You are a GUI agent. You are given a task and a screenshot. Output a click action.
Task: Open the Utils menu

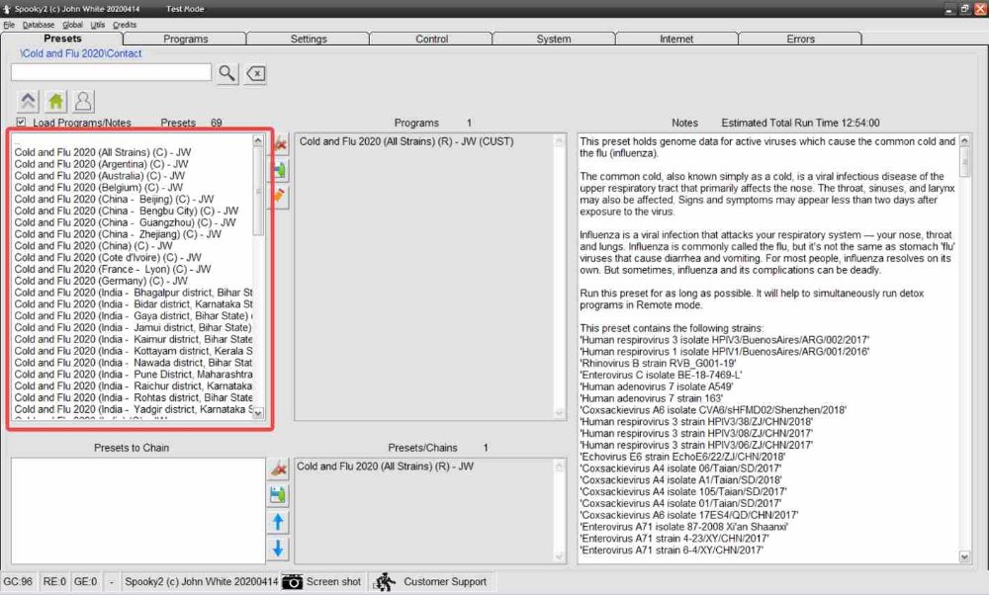pos(97,24)
